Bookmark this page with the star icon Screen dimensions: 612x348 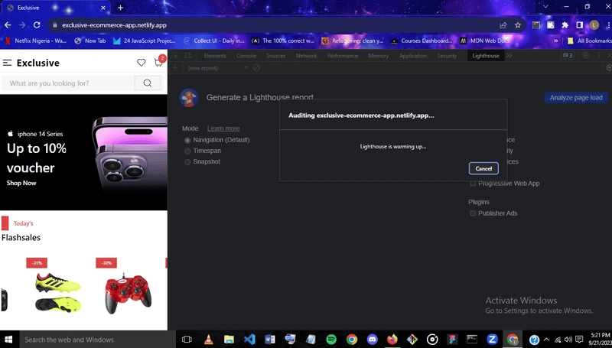coord(518,25)
